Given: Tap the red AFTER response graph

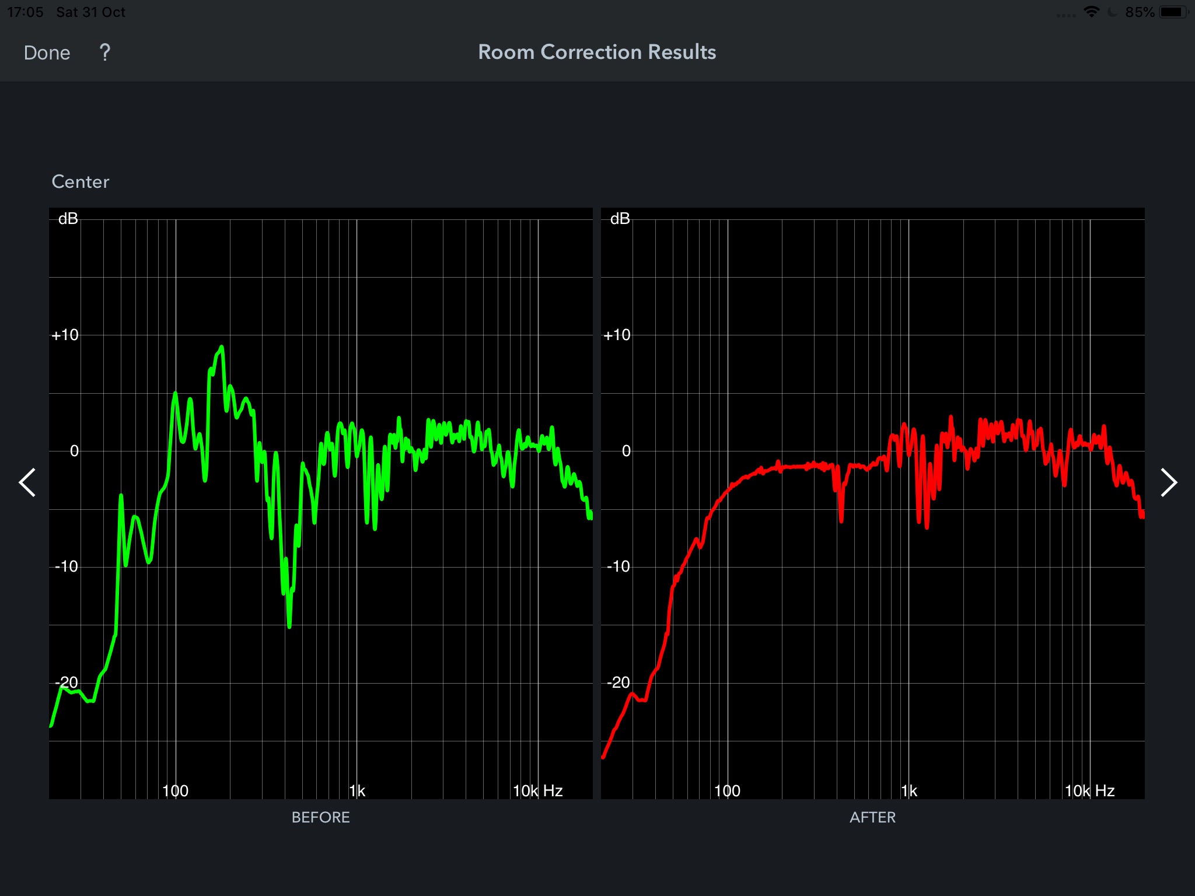Looking at the screenshot, I should point(872,503).
